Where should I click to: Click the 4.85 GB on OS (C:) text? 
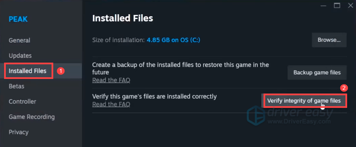tap(173, 40)
